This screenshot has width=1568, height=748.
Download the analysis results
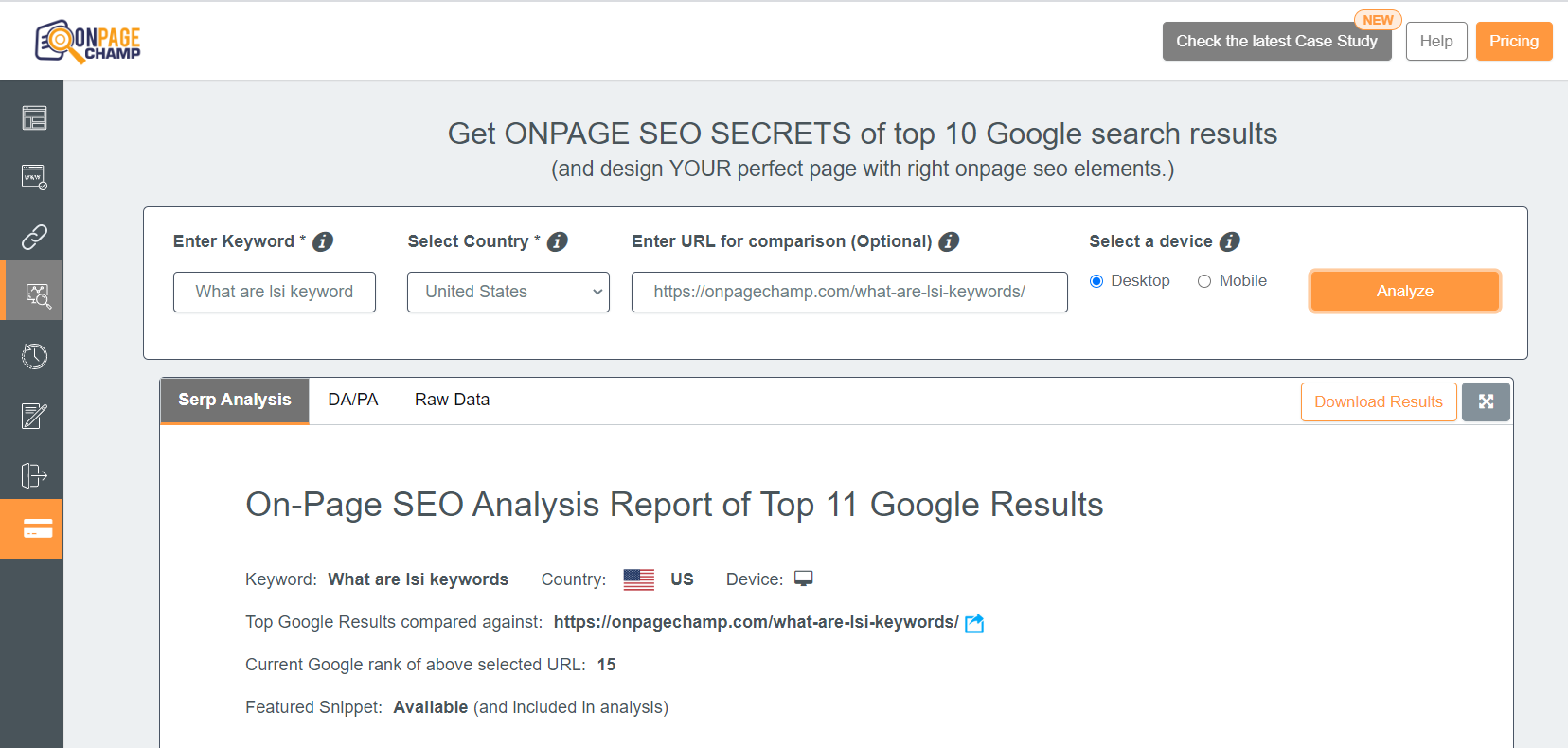1379,401
